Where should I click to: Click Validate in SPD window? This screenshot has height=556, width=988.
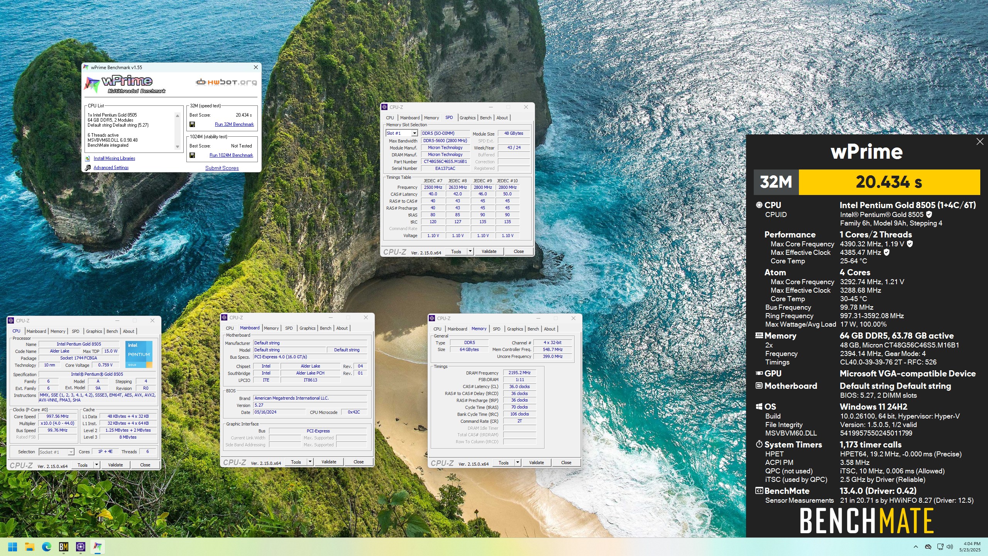tap(489, 251)
